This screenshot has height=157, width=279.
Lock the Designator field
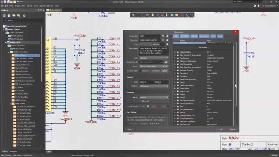click(167, 36)
